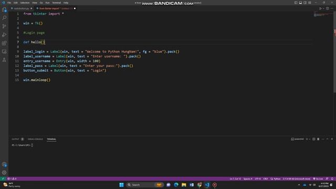This screenshot has height=189, width=336.
Task: Open the Selection menu
Action: point(25,3)
